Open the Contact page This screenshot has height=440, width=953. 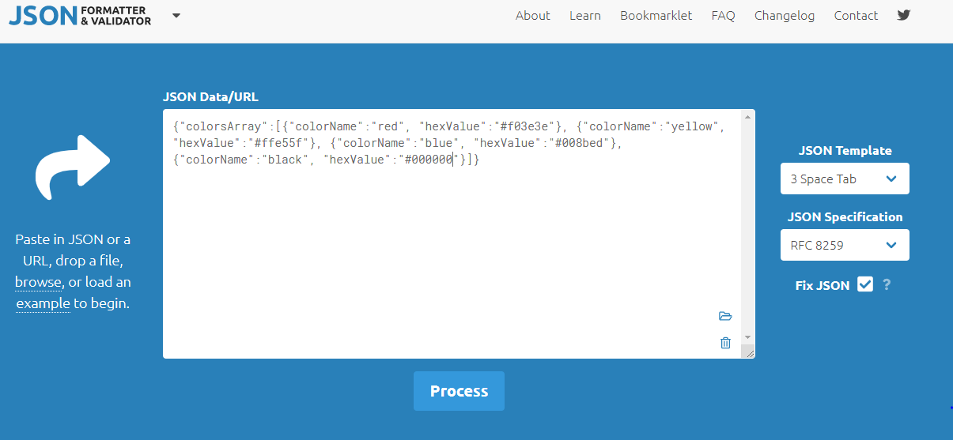click(x=856, y=16)
